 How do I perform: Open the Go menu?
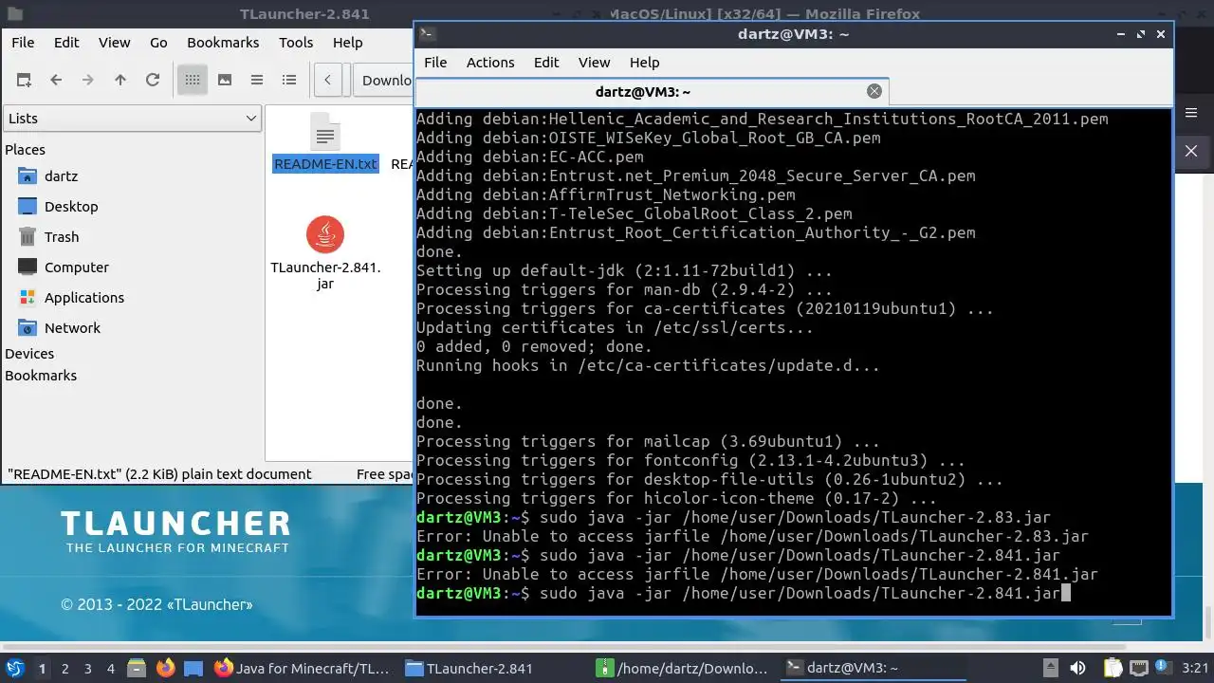tap(158, 43)
